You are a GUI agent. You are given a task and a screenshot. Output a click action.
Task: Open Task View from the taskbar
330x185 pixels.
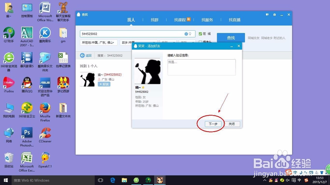point(101,180)
